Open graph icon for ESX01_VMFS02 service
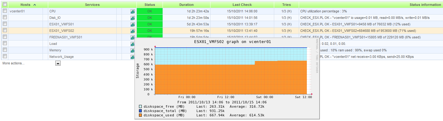 [133, 31]
